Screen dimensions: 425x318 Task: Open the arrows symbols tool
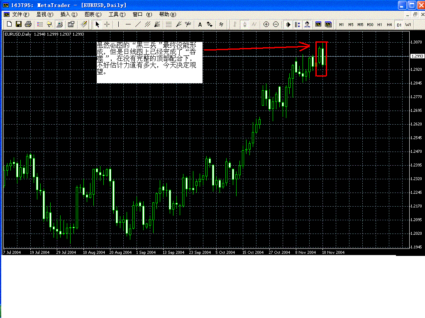(x=210, y=24)
